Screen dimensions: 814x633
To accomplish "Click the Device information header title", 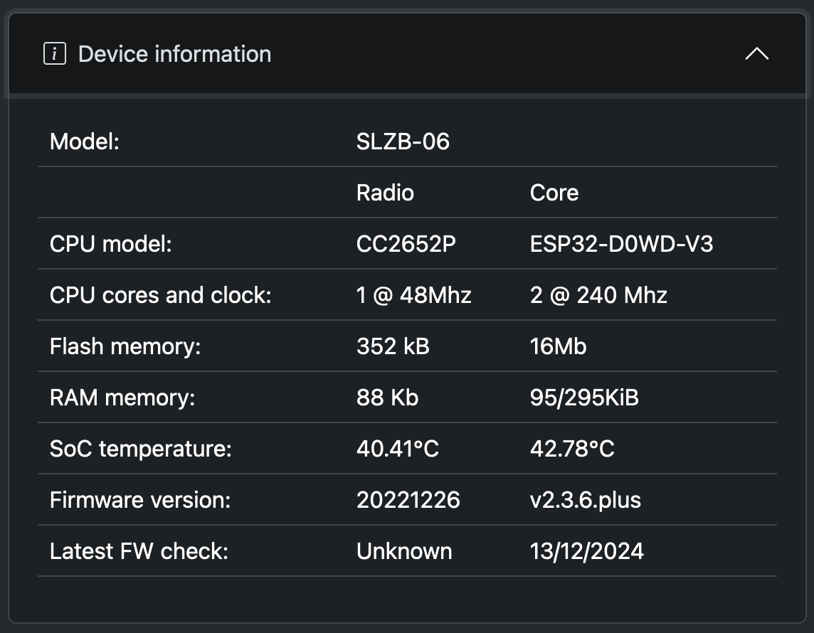I will [174, 54].
